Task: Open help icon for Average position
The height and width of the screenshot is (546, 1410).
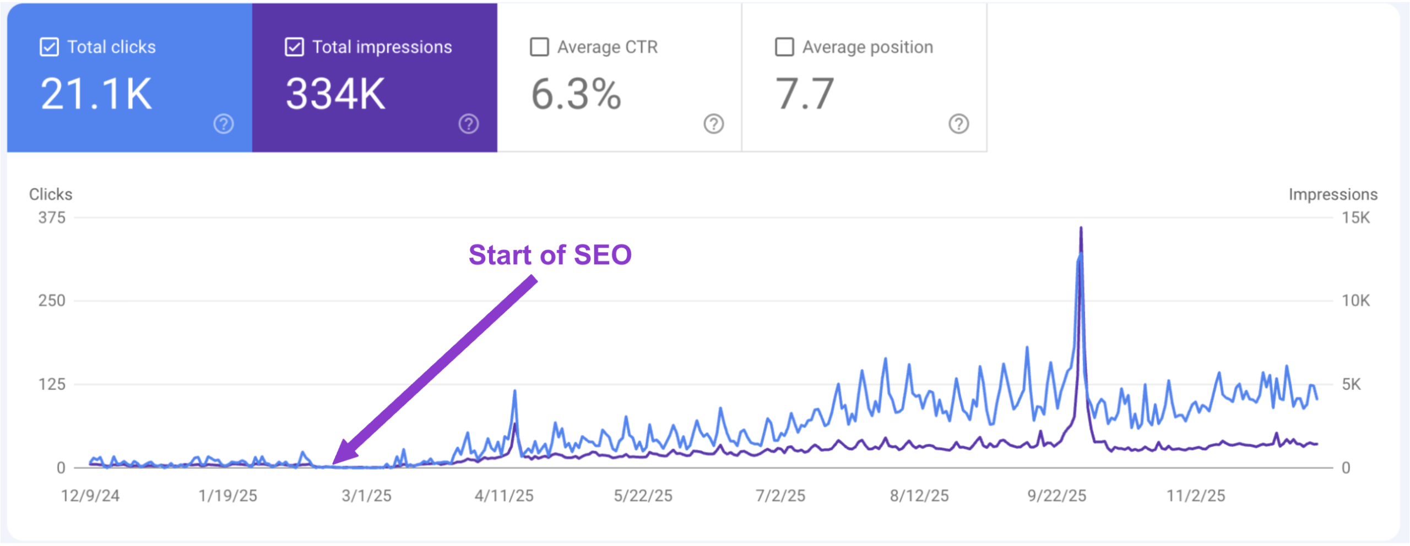Action: pos(959,124)
